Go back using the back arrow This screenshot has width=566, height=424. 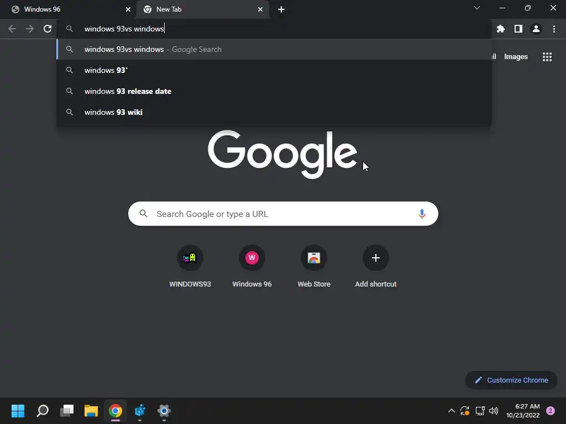point(12,29)
